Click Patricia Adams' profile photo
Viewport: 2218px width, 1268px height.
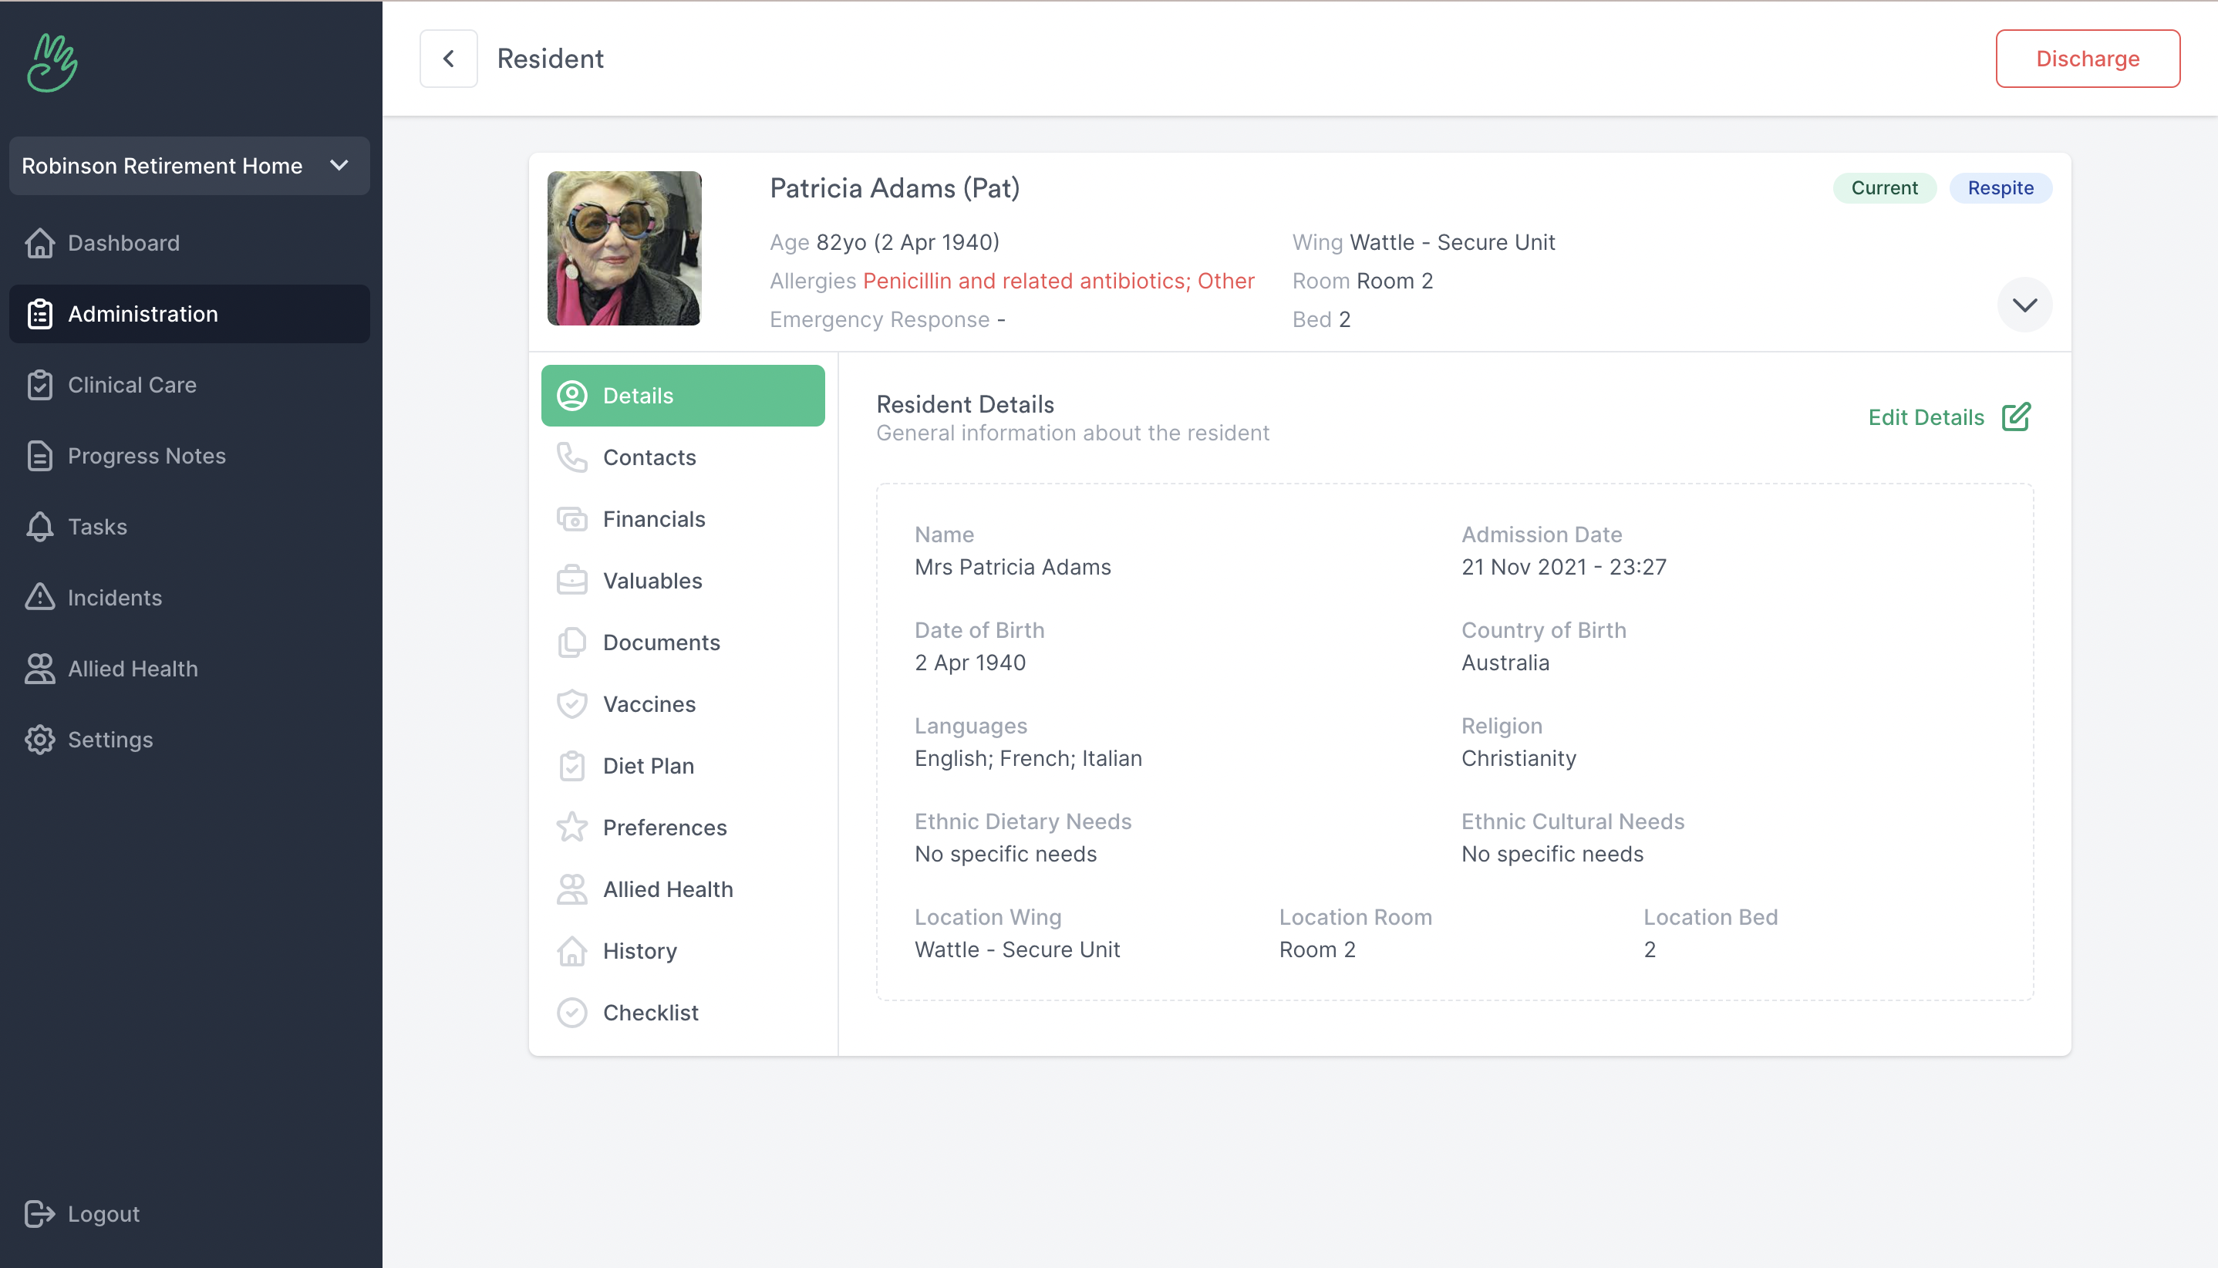coord(623,248)
